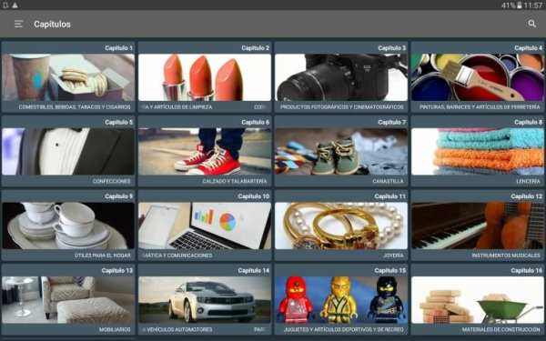The width and height of the screenshot is (546, 341).
Task: Open Capítulo 15 toy figures image
Action: pyautogui.click(x=341, y=300)
